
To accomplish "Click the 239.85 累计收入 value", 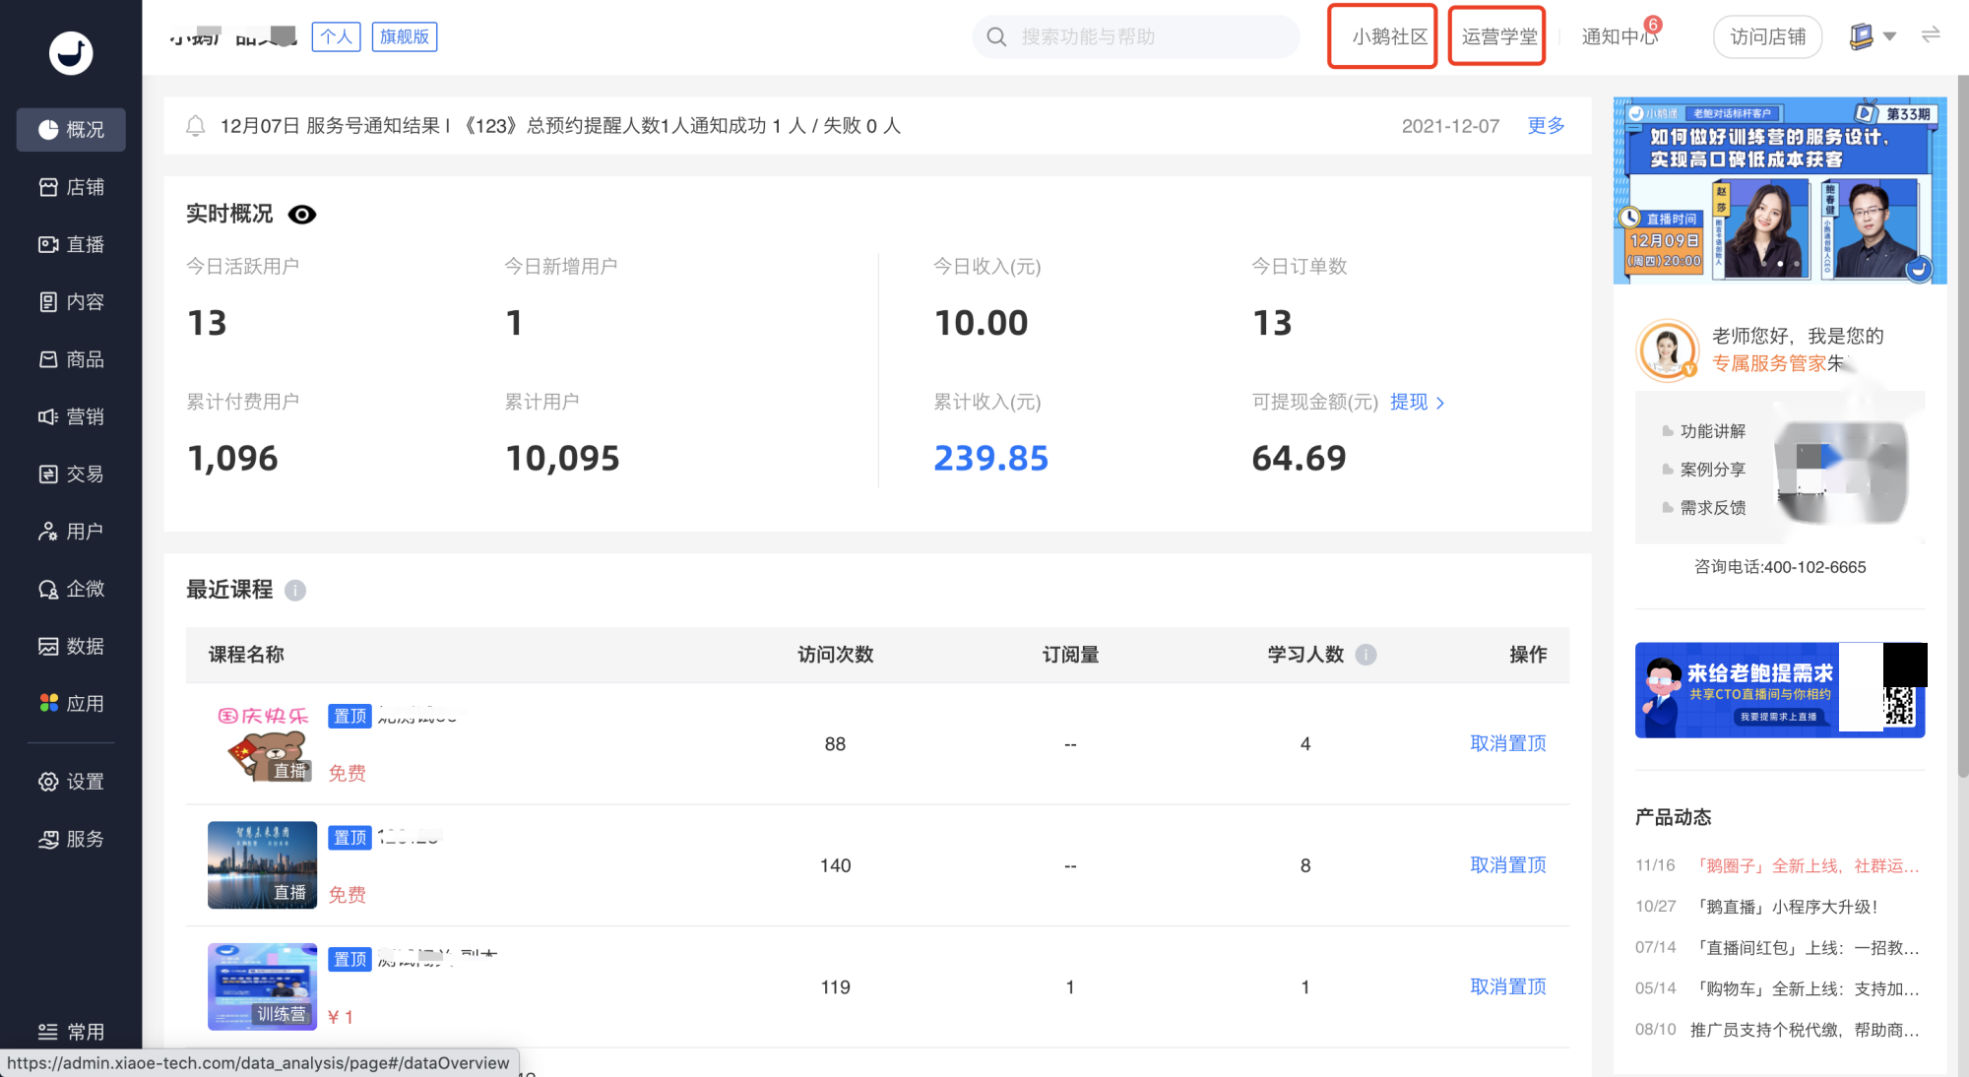I will 990,458.
